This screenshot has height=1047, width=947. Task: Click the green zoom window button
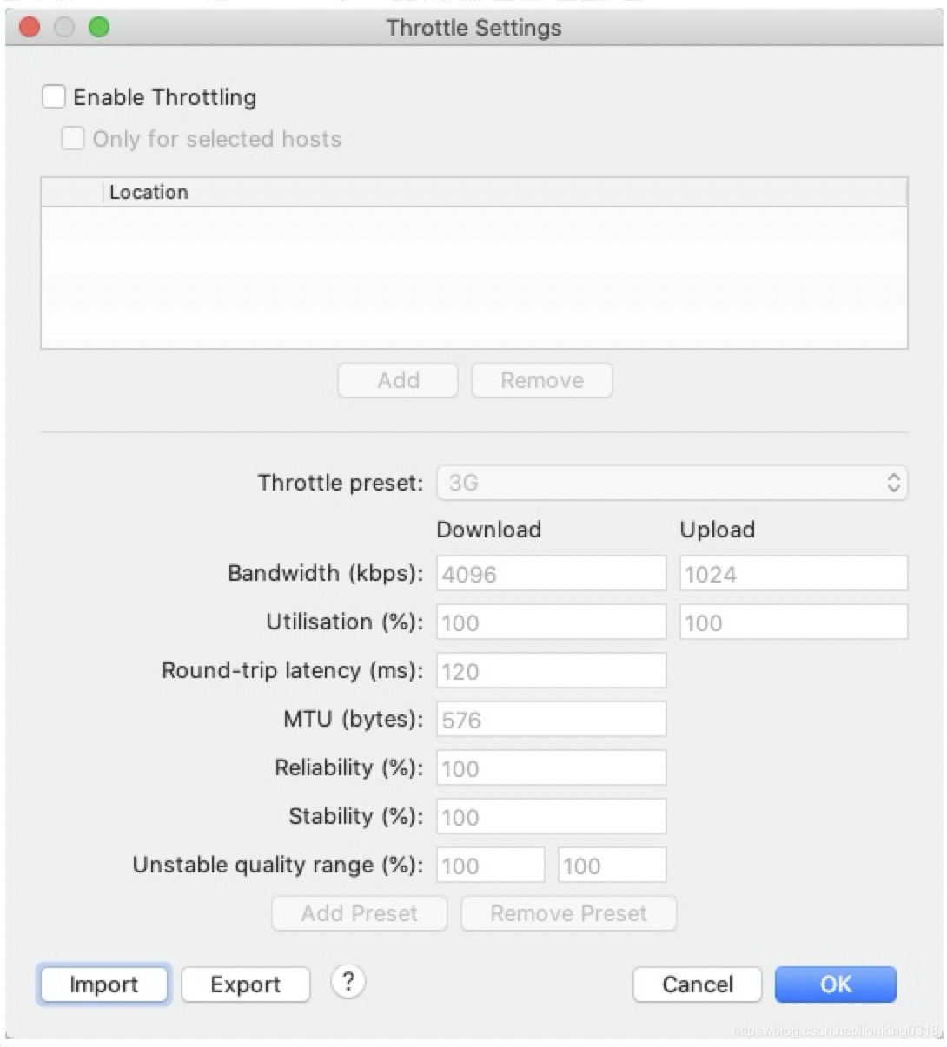click(99, 28)
